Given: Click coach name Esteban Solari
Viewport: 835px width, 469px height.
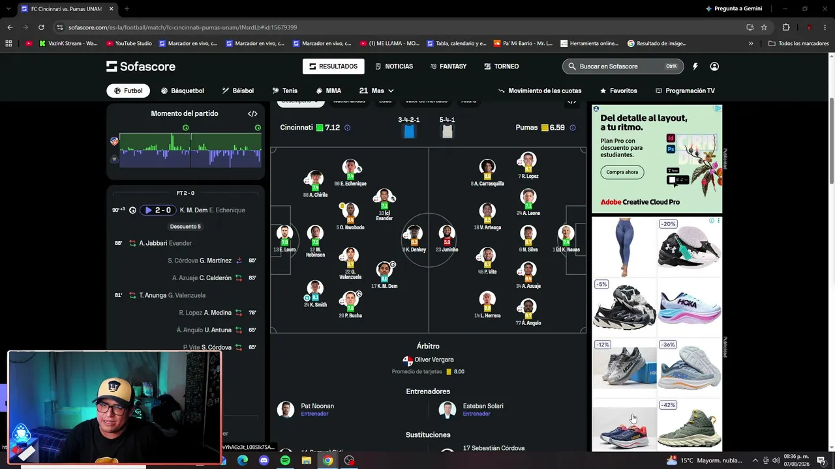Looking at the screenshot, I should (483, 406).
